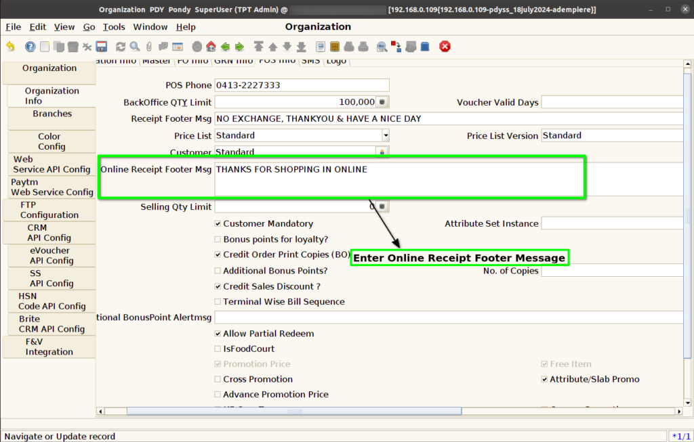Viewport: 694px width, 442px height.
Task: Jump to Last record icon
Action: tap(302, 47)
